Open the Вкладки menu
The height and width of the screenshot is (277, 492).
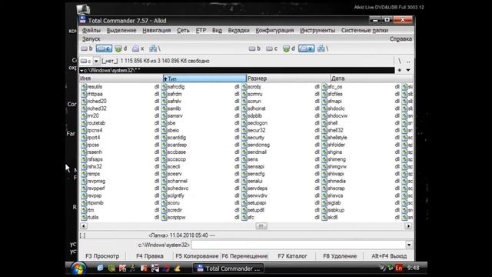pos(238,31)
